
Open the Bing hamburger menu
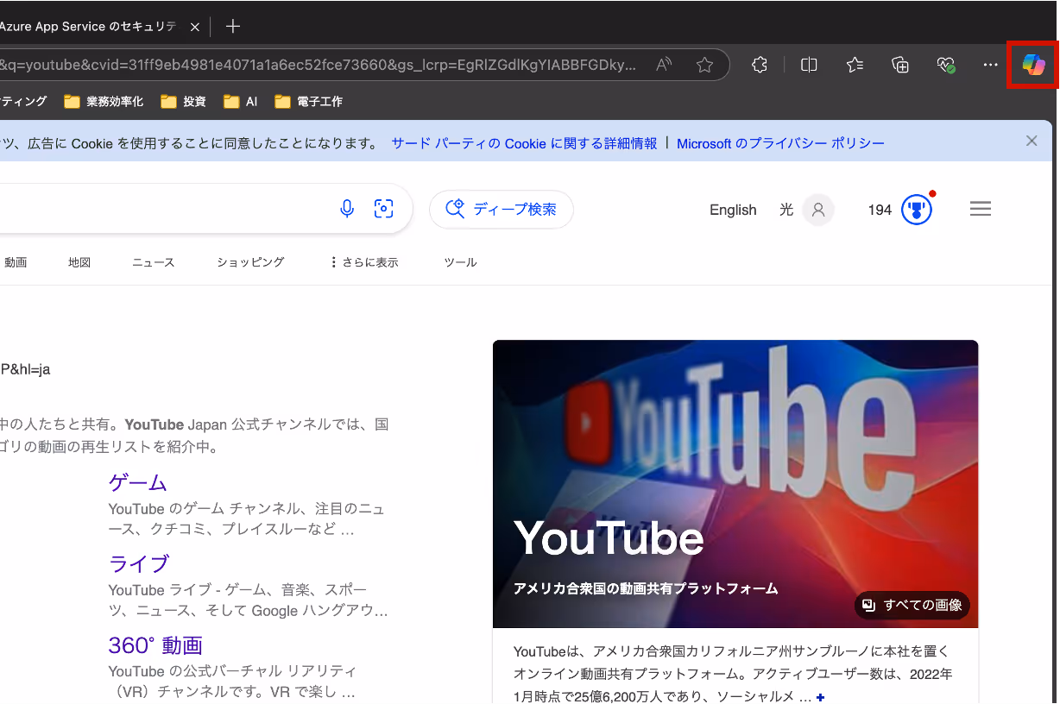[981, 209]
